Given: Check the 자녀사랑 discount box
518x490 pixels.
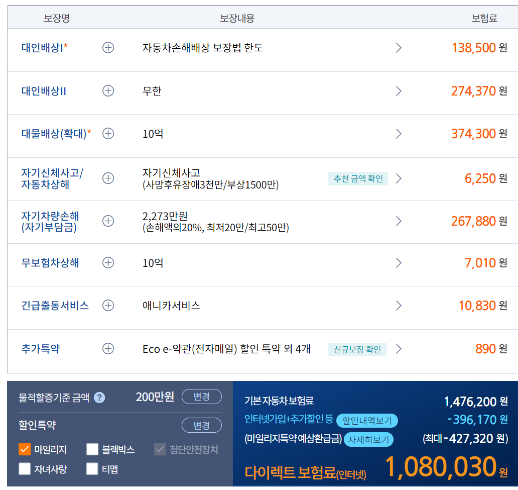Looking at the screenshot, I should point(24,468).
